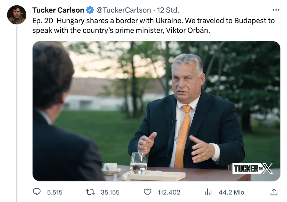
Task: Open Tucker Carlson's profile avatar picture
Action: [17, 15]
